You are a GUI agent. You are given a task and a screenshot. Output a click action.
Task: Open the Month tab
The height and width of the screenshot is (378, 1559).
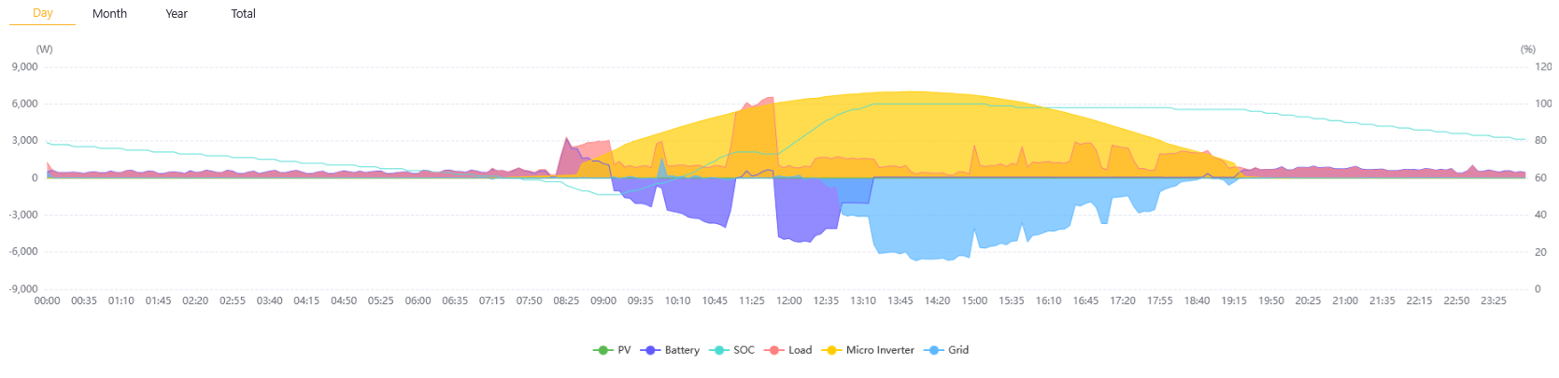[x=109, y=14]
